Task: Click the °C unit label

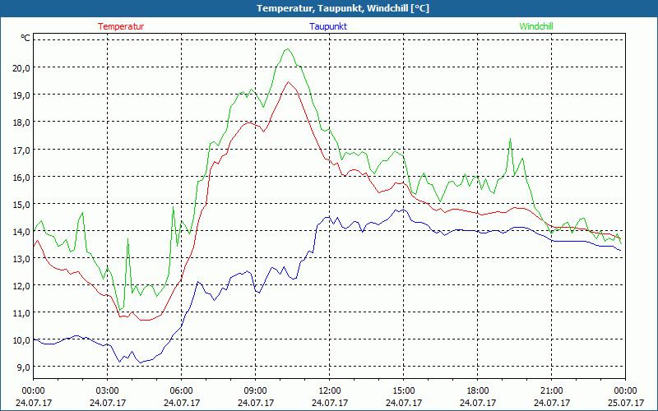Action: (25, 38)
